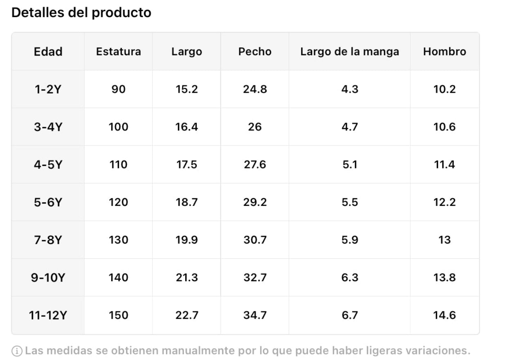The height and width of the screenshot is (358, 508).
Task: Click the Hombro column header
Action: tap(445, 52)
